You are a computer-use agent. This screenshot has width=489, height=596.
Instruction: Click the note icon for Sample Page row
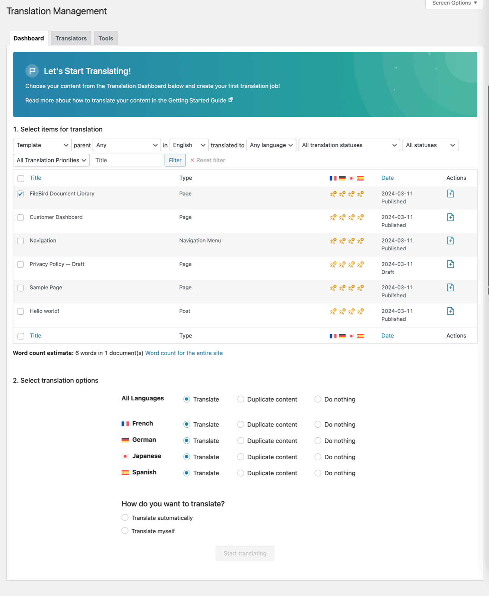tap(450, 288)
